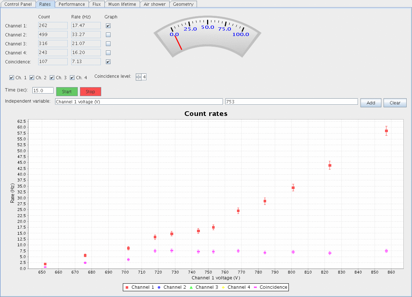
Task: Switch to the Control Panel tab
Action: click(x=18, y=4)
